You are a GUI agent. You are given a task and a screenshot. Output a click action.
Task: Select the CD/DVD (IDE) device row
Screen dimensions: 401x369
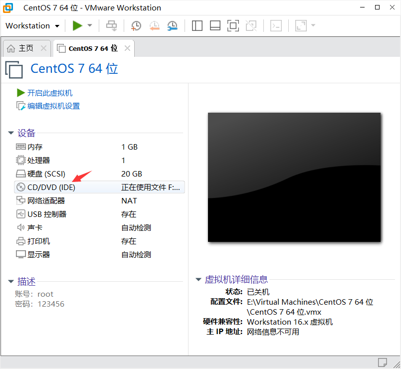click(99, 187)
